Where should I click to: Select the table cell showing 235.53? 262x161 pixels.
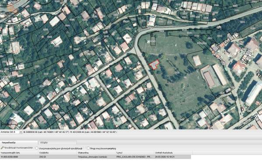point(58,157)
